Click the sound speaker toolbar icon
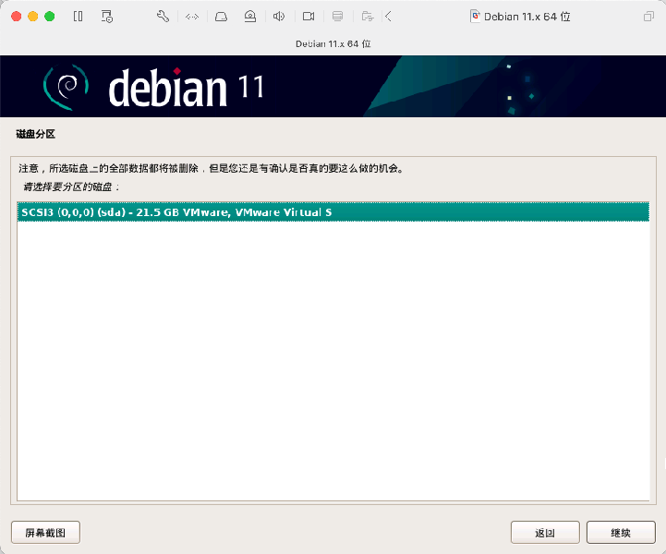 [x=279, y=17]
